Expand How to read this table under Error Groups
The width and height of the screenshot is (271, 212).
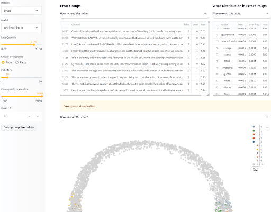(134, 13)
